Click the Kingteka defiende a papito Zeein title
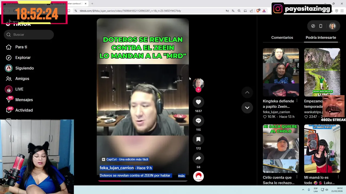Image resolution: width=346 pixels, height=194 pixels. [278, 104]
